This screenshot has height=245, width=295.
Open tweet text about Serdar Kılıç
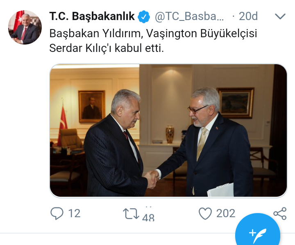tap(153, 41)
